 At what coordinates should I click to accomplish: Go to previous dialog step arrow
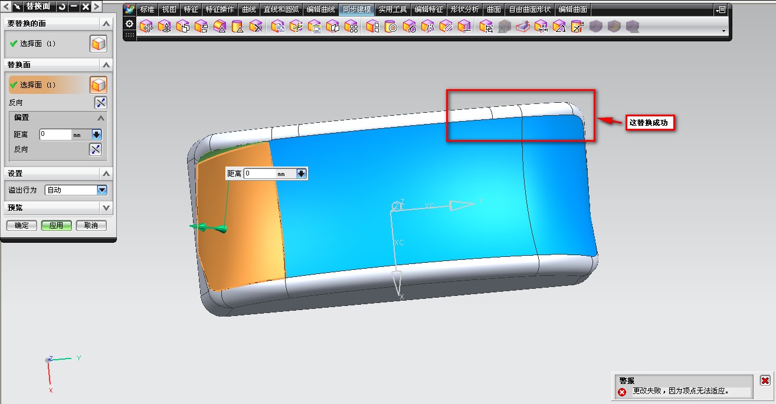[x=6, y=6]
